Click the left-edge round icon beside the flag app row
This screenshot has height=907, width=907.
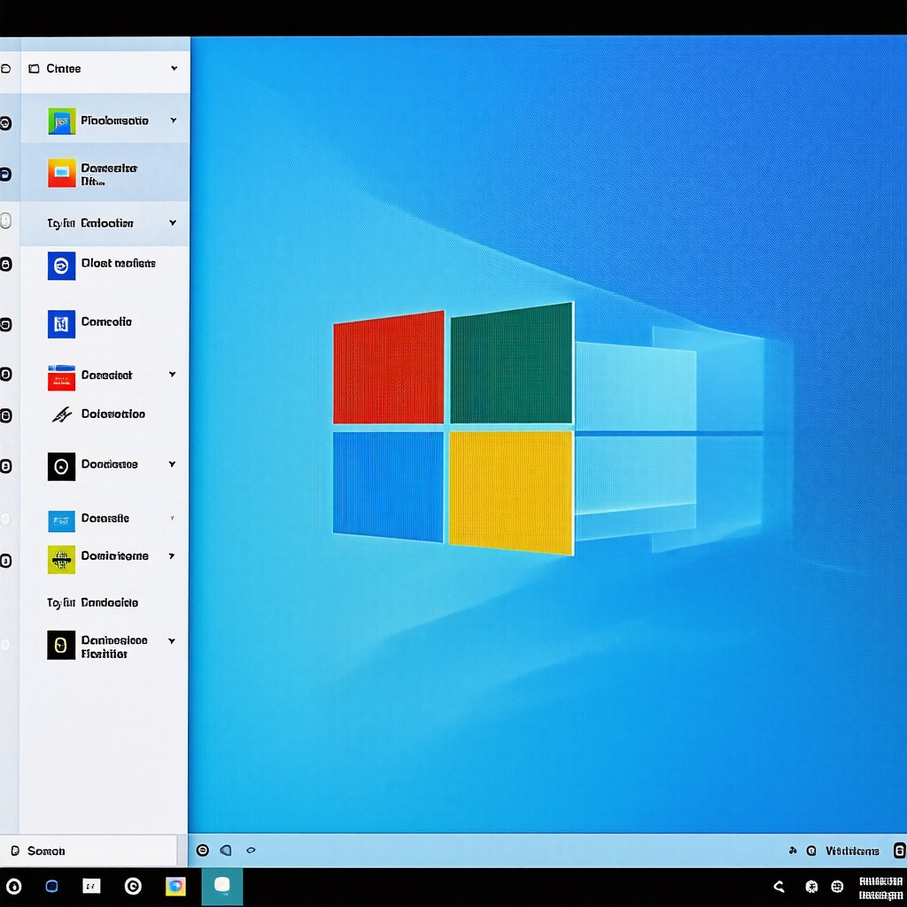tap(5, 122)
